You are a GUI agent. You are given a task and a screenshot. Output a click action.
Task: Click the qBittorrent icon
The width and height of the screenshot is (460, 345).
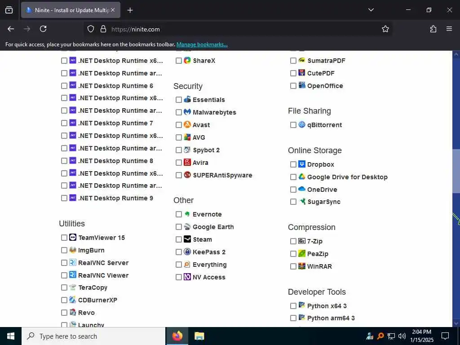pyautogui.click(x=302, y=125)
